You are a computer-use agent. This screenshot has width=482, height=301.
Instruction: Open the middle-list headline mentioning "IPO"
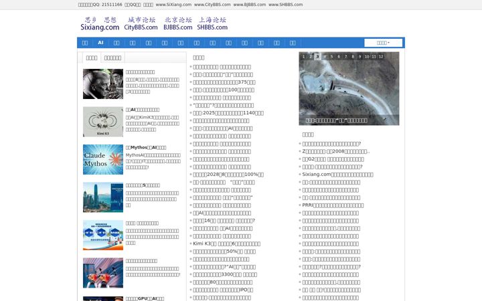pyautogui.click(x=223, y=290)
